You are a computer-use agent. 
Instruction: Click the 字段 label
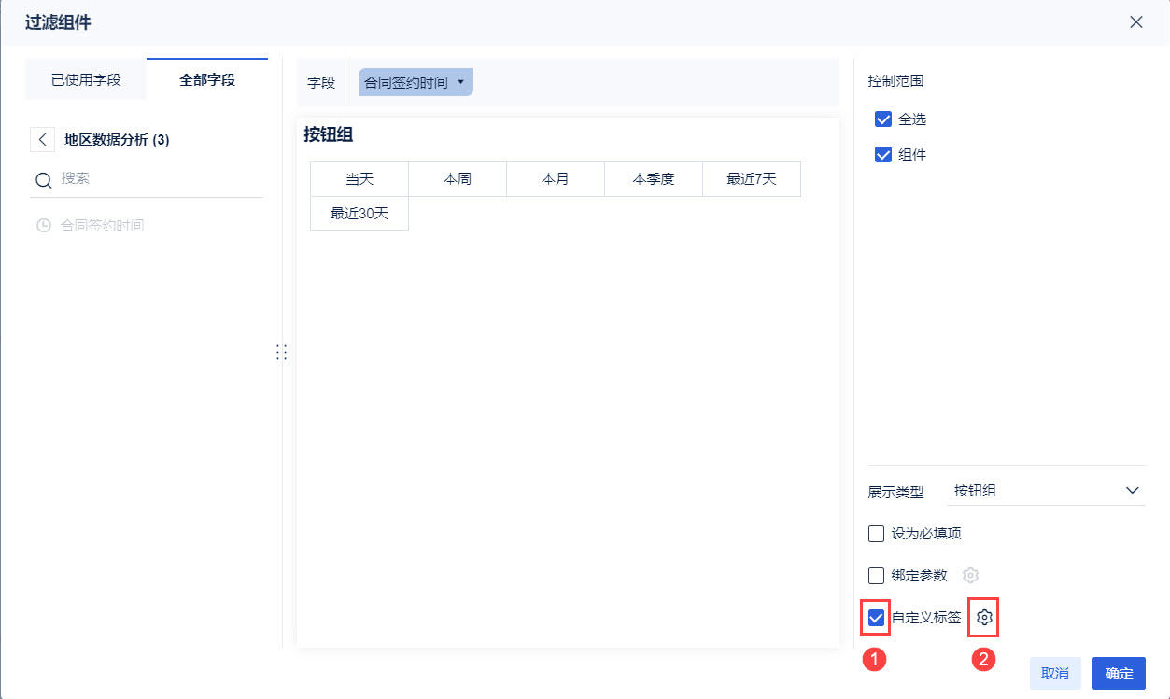tap(321, 82)
